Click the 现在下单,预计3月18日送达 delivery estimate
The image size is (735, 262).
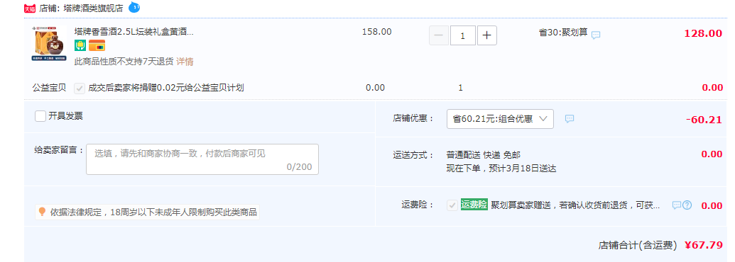pos(501,169)
